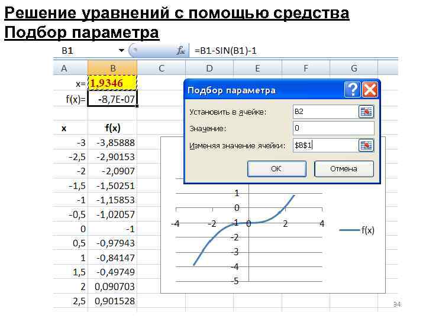Viewport: 426px width, 319px height.
Task: Select the cell with -1,50251
Action: click(112, 185)
